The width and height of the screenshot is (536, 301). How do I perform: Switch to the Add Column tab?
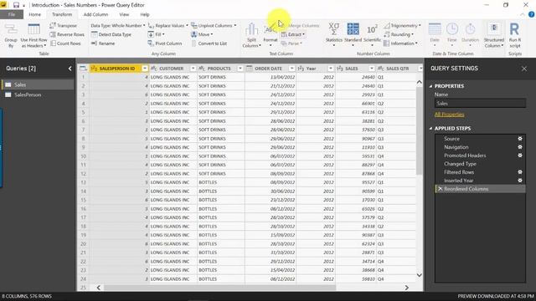(x=95, y=15)
